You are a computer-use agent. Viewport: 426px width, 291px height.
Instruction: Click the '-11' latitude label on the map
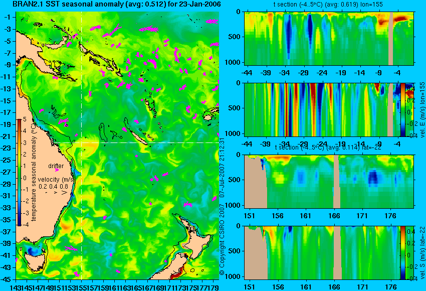6,77
